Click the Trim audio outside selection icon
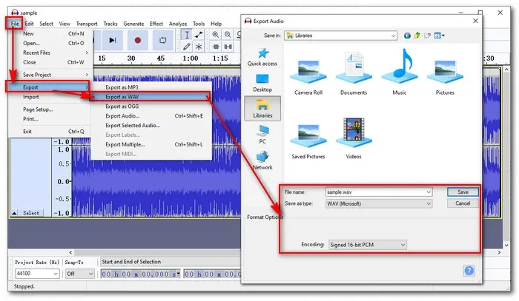This screenshot has width=519, height=301. (x=216, y=47)
